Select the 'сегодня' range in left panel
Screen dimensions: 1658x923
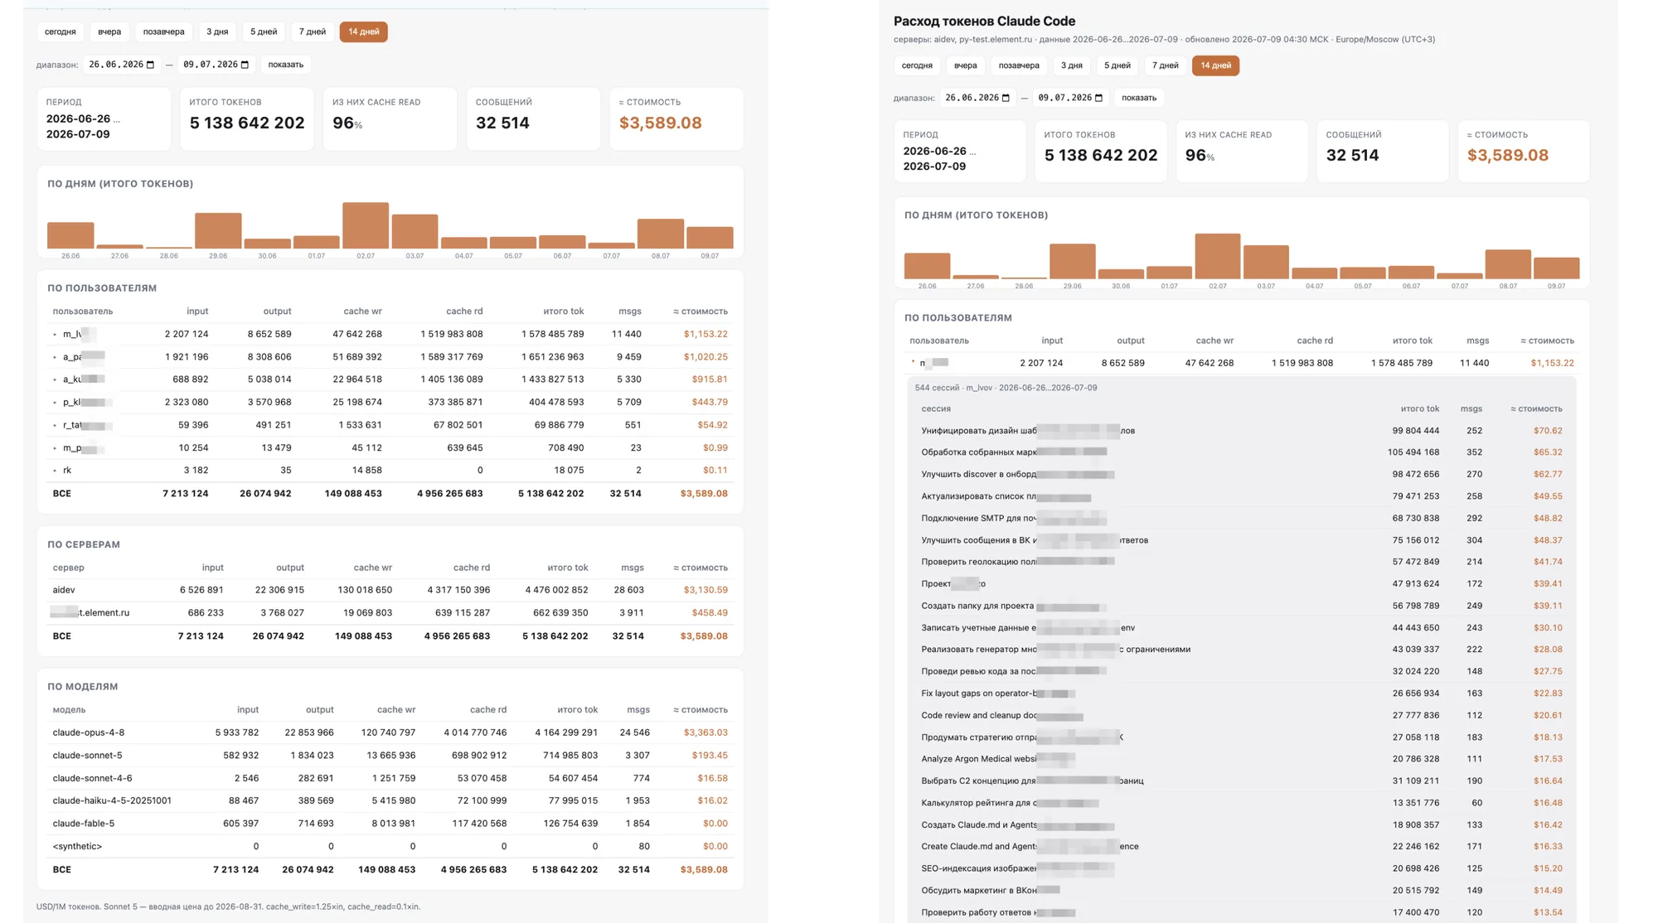[x=61, y=31]
